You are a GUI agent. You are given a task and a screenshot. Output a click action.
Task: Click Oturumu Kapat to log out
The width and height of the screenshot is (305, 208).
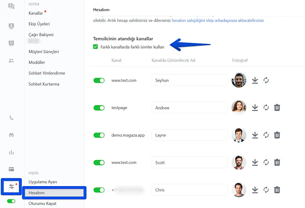pyautogui.click(x=42, y=203)
